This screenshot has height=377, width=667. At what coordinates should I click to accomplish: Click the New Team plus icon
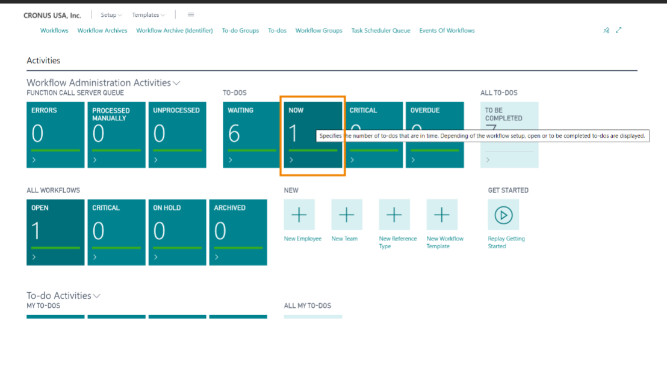coord(347,215)
